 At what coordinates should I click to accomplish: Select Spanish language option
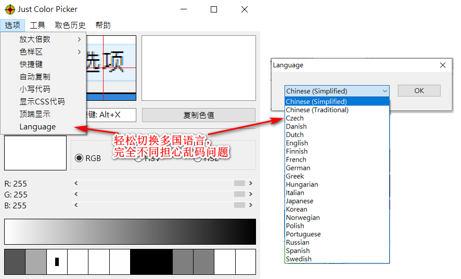point(337,251)
